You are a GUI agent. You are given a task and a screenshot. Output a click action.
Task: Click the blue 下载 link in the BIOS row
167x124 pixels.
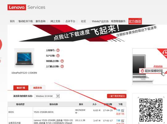(x=118, y=110)
